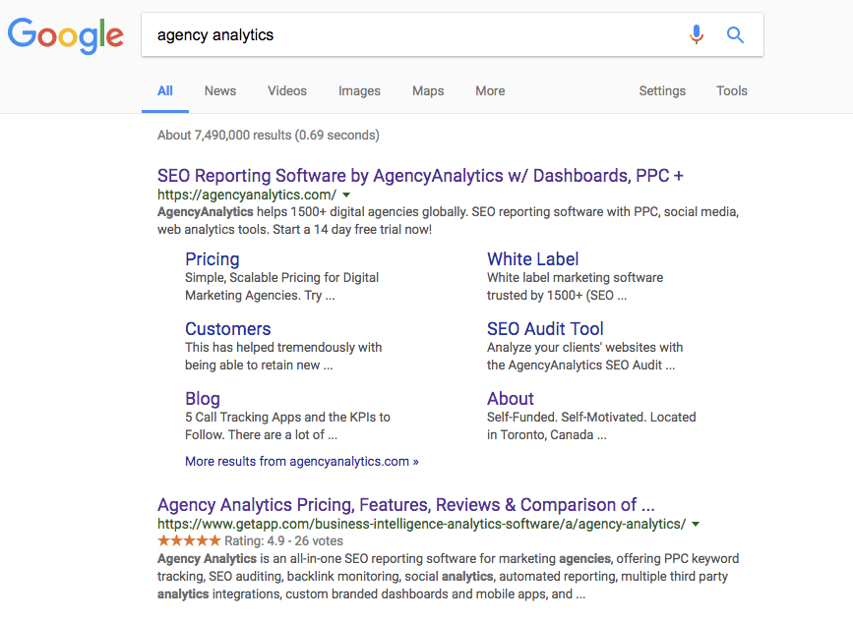
Task: Click the blue magnifying glass search icon
Action: [735, 34]
